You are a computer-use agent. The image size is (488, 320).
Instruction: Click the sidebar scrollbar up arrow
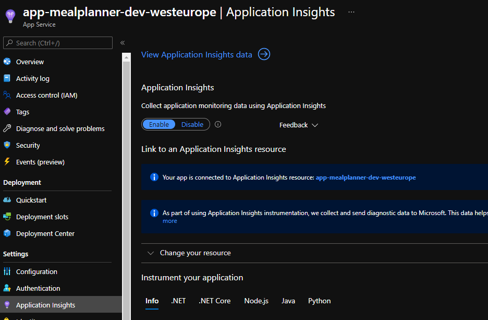coord(126,57)
